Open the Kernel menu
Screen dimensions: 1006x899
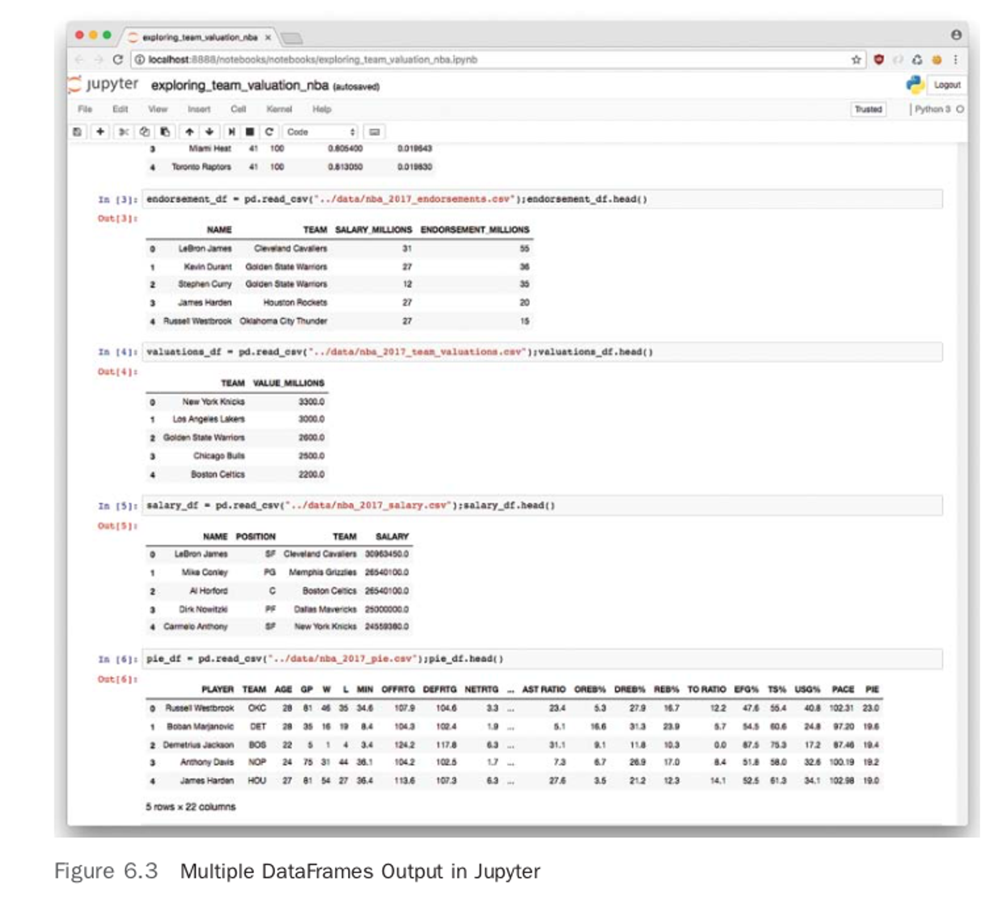(x=279, y=109)
